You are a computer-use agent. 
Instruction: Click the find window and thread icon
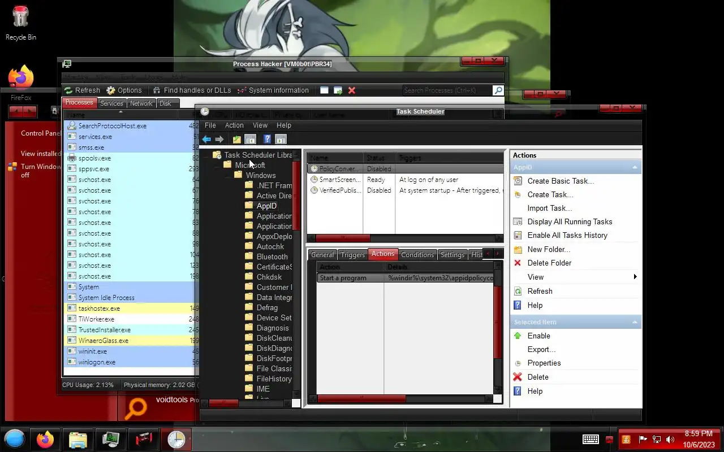click(x=338, y=90)
